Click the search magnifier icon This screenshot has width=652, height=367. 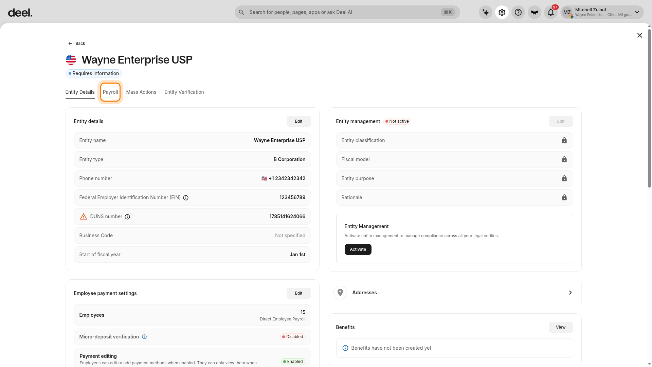pos(241,12)
